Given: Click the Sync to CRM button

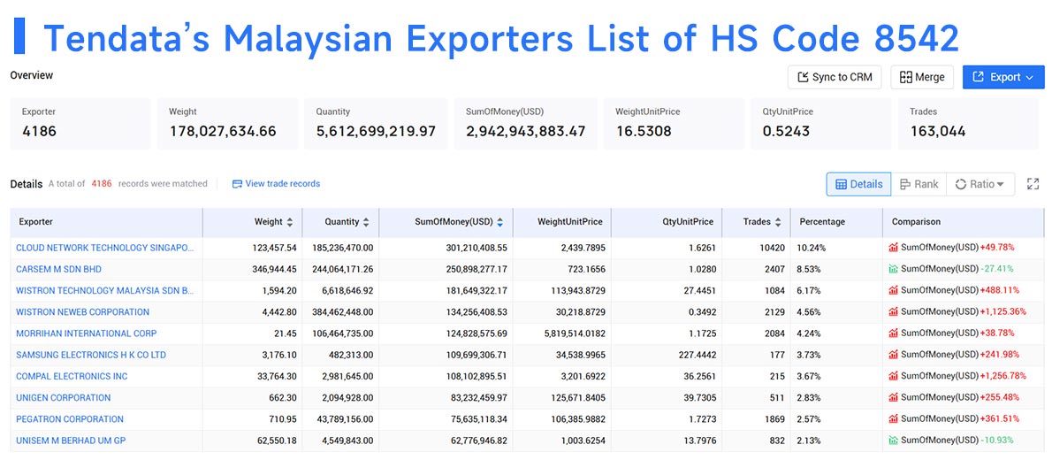Looking at the screenshot, I should coord(835,77).
